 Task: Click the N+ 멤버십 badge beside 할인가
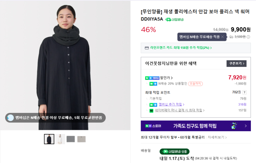152,78
